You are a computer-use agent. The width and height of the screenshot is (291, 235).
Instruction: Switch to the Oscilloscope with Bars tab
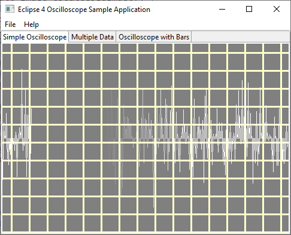[154, 37]
